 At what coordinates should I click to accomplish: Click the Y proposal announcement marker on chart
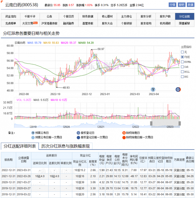point(153,89)
